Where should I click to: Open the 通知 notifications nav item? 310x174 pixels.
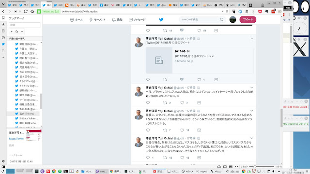tap(117, 19)
